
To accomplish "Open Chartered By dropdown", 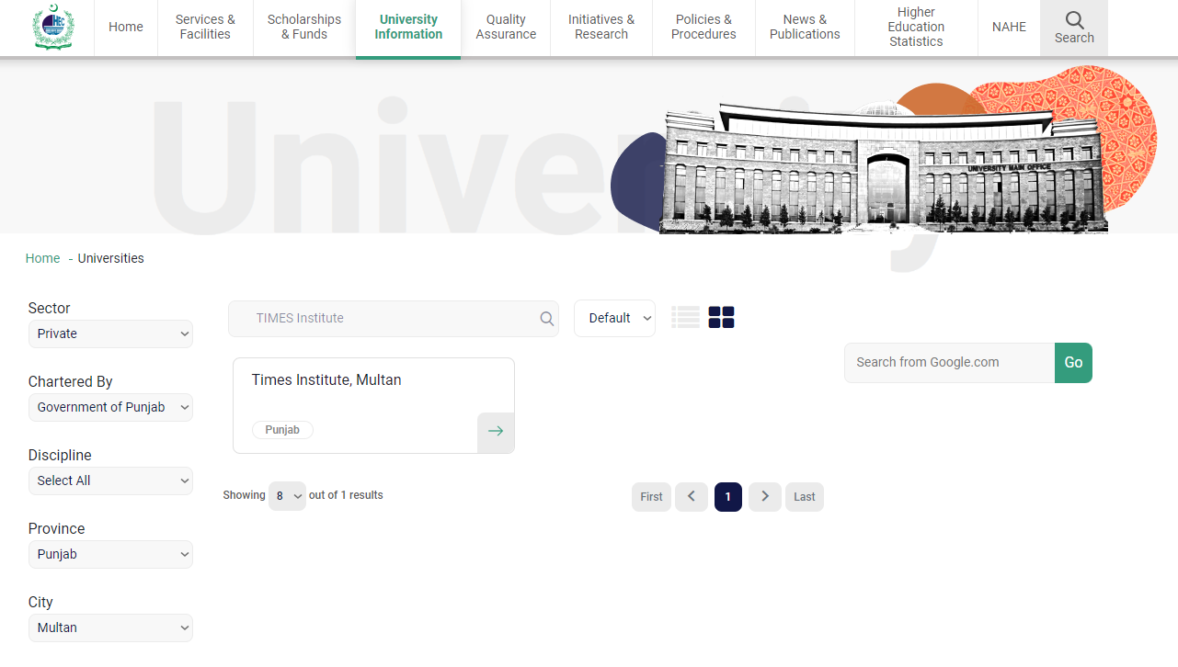I will coord(110,407).
